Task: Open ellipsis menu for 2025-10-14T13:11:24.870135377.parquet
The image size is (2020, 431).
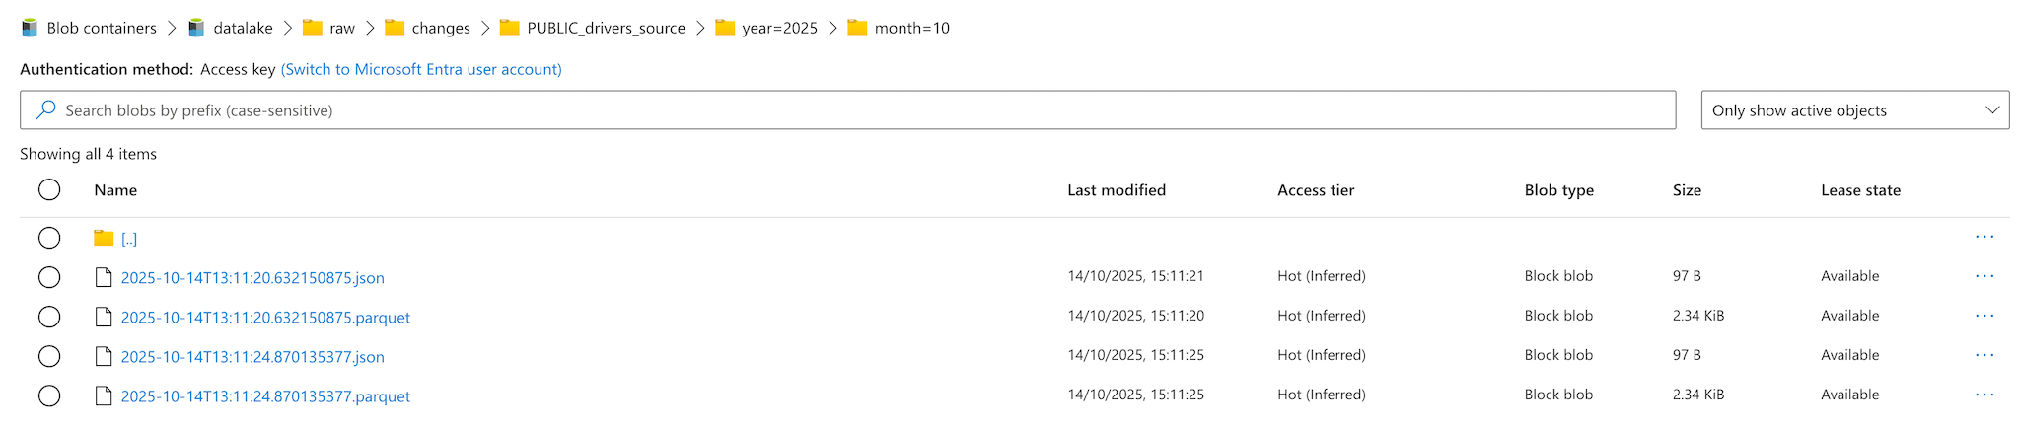Action: tap(1984, 395)
